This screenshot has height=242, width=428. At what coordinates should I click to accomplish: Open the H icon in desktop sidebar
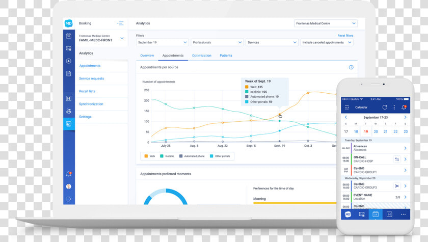(x=68, y=98)
